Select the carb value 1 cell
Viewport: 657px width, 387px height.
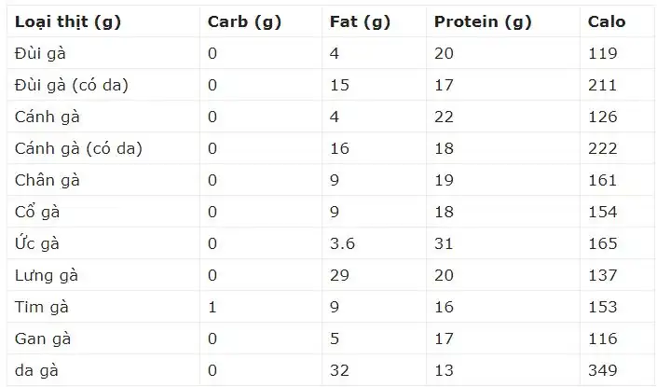pos(212,307)
